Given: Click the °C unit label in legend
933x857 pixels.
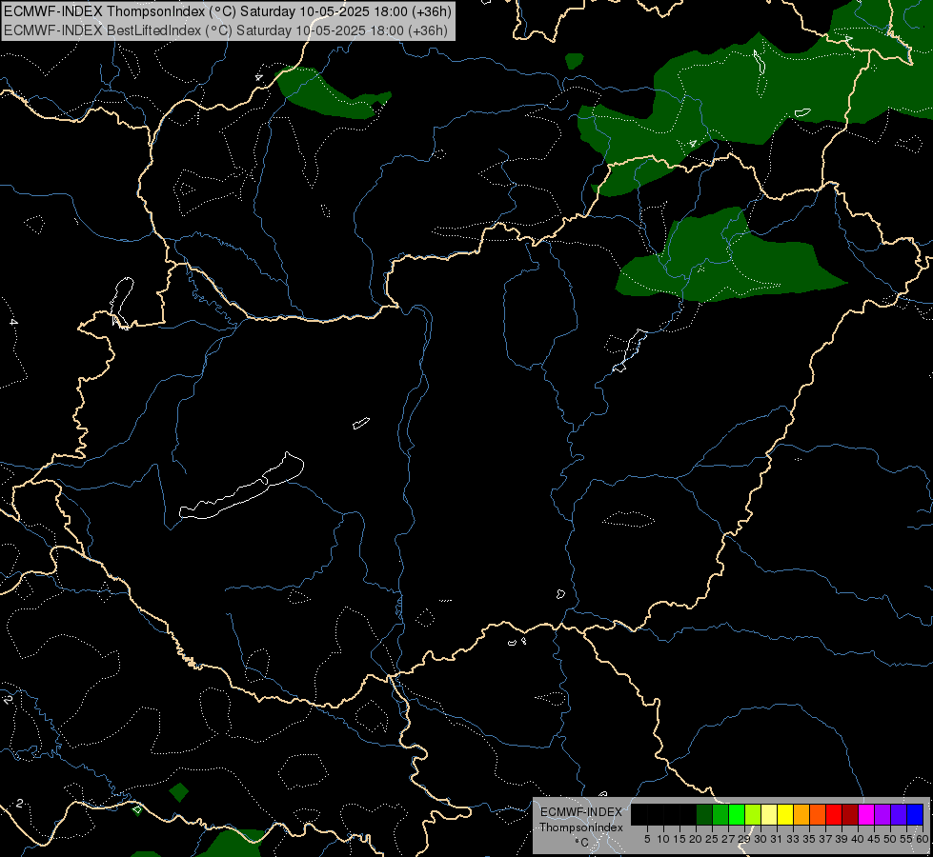Looking at the screenshot, I should coord(581,842).
